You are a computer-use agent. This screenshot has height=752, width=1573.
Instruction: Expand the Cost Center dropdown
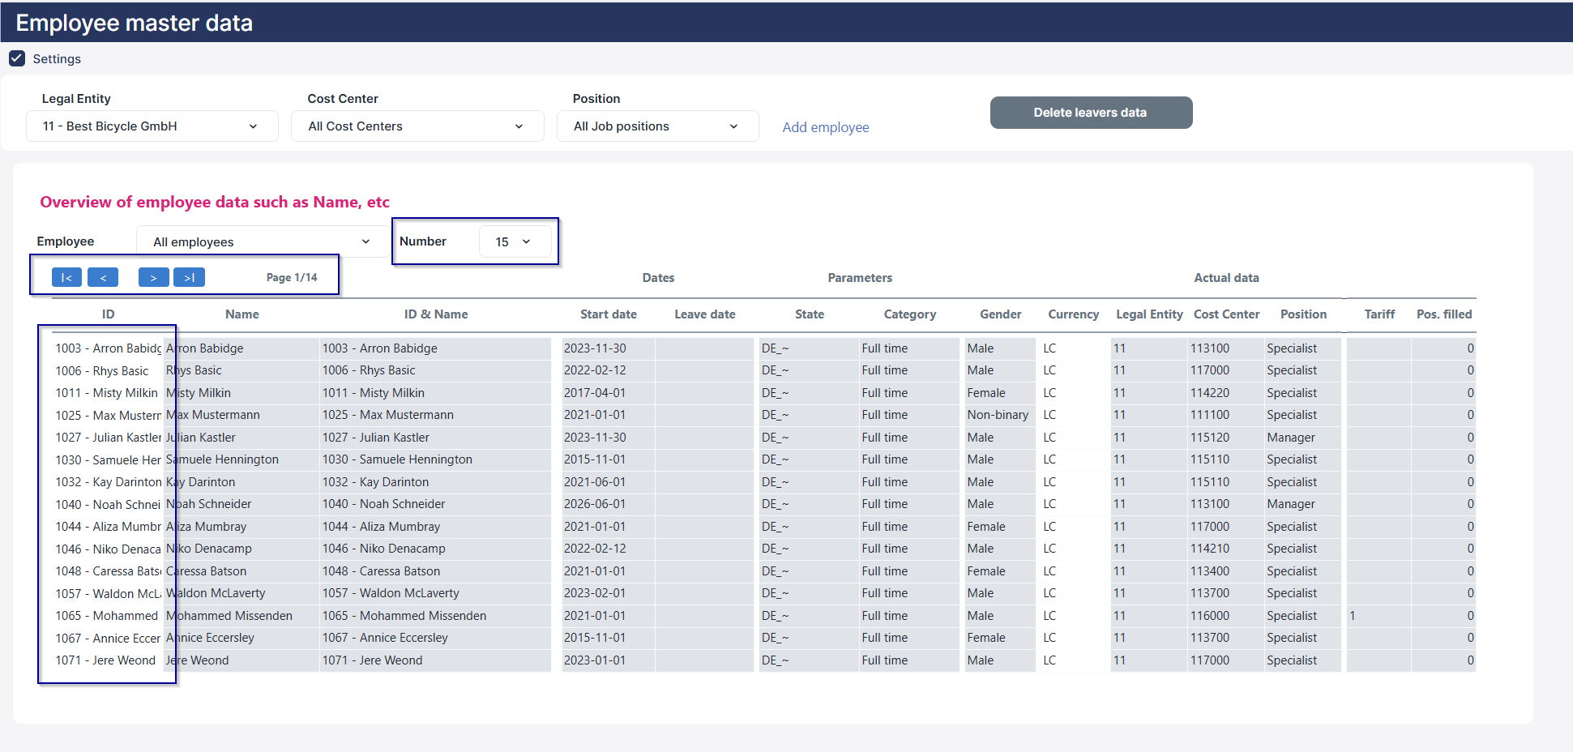click(417, 126)
